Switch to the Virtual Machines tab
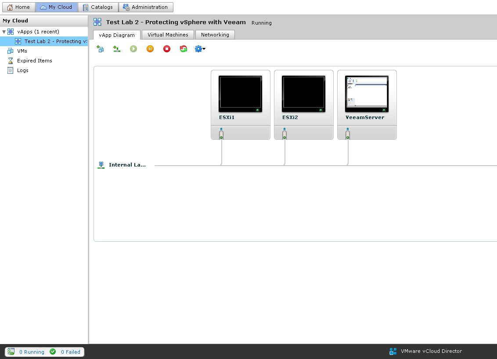This screenshot has height=359, width=497. (x=168, y=35)
